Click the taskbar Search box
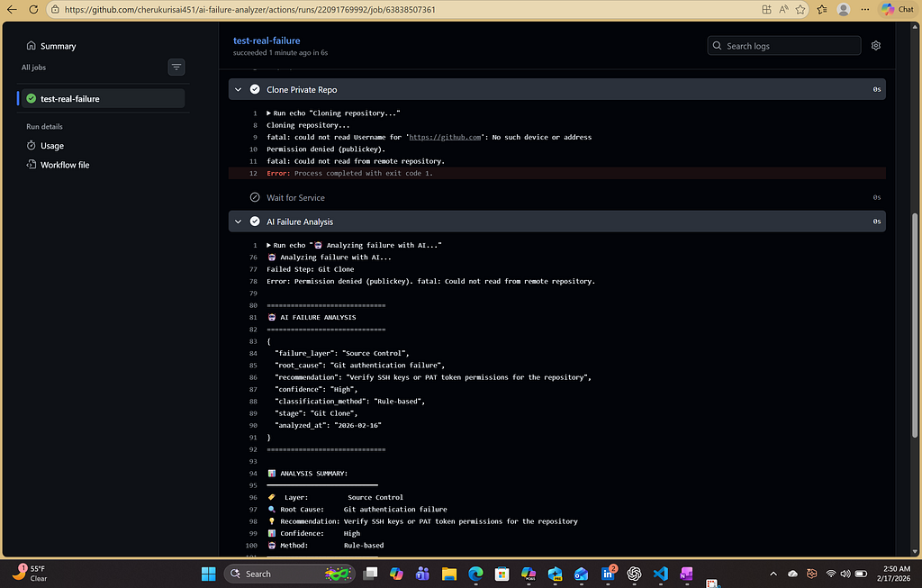The width and height of the screenshot is (922, 588). (289, 574)
